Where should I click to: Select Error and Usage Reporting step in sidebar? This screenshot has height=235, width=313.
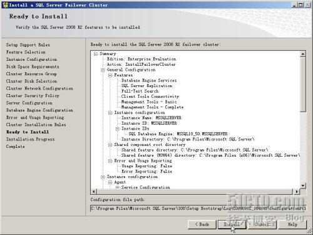tap(35, 118)
